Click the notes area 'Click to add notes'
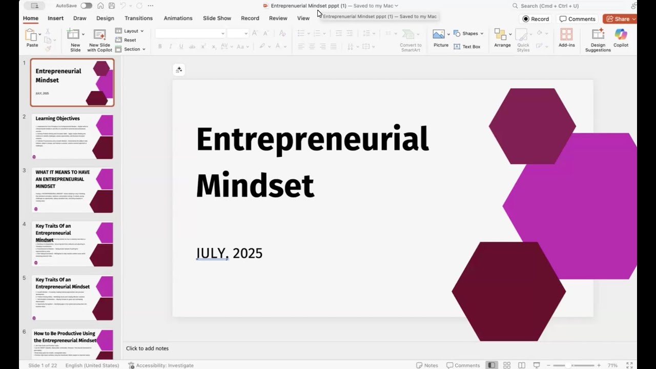The height and width of the screenshot is (369, 656). pyautogui.click(x=148, y=348)
